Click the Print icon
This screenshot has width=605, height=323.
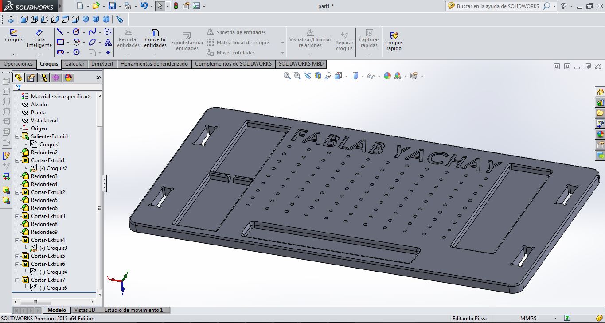[x=128, y=6]
